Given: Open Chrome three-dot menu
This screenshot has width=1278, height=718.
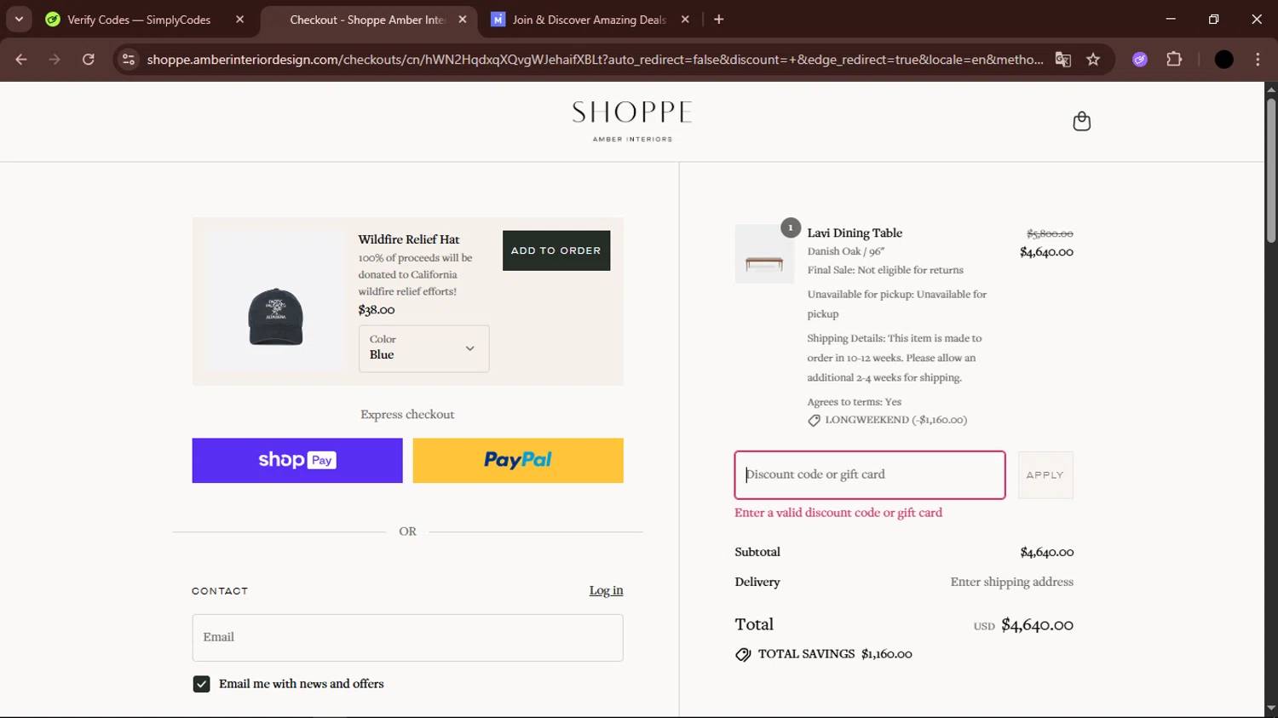Looking at the screenshot, I should coord(1258,60).
